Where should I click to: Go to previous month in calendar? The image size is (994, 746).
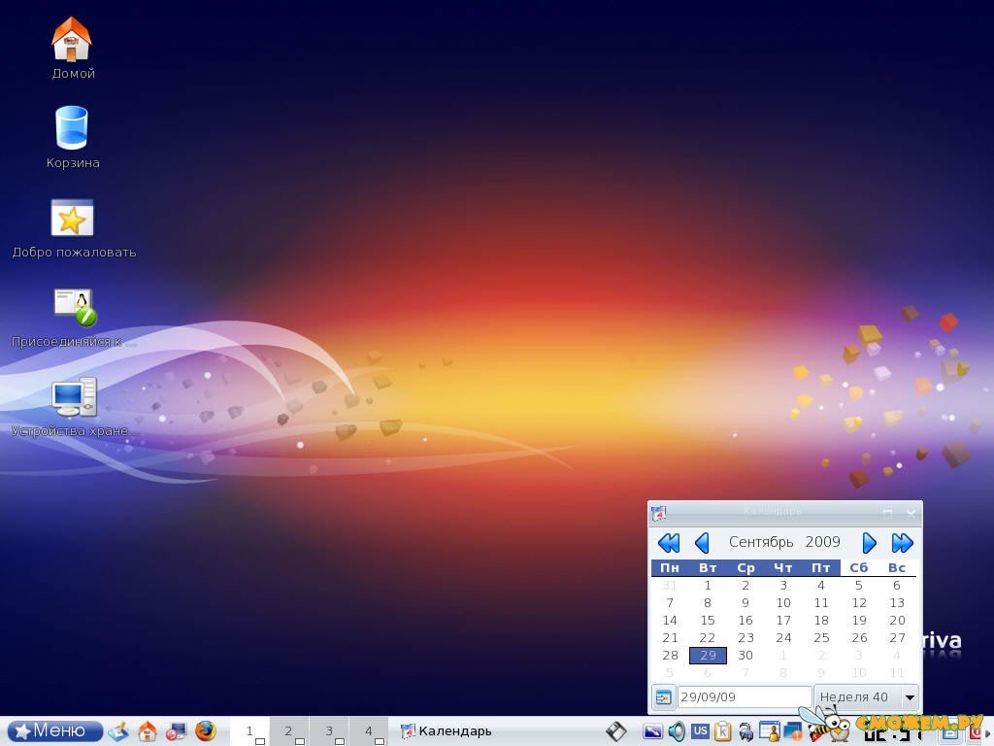click(702, 543)
